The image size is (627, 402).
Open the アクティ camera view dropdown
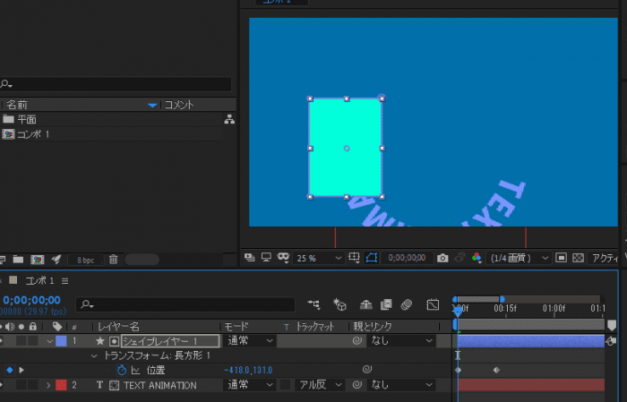tap(604, 258)
